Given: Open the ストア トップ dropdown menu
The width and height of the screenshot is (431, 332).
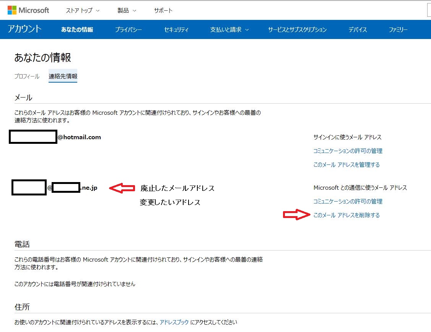Looking at the screenshot, I should (83, 11).
